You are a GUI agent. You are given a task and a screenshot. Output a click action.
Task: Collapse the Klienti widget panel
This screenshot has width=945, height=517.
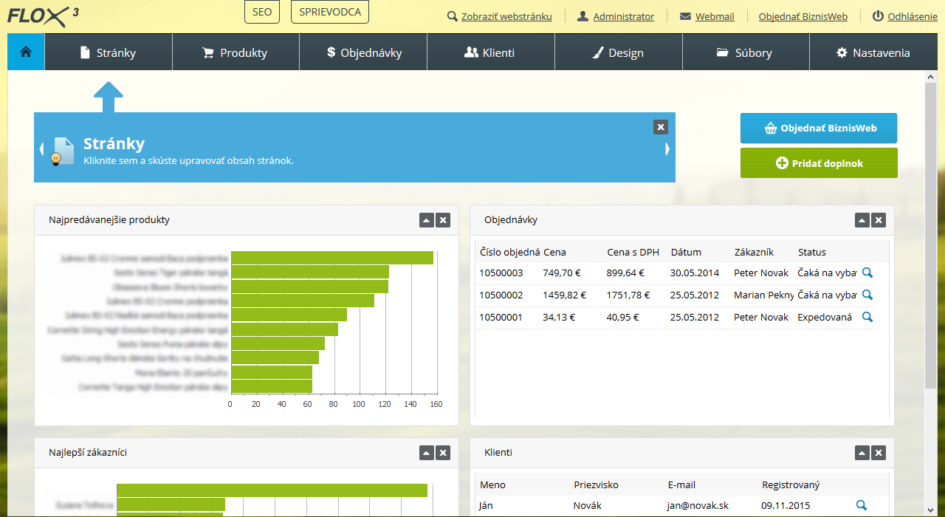[862, 453]
